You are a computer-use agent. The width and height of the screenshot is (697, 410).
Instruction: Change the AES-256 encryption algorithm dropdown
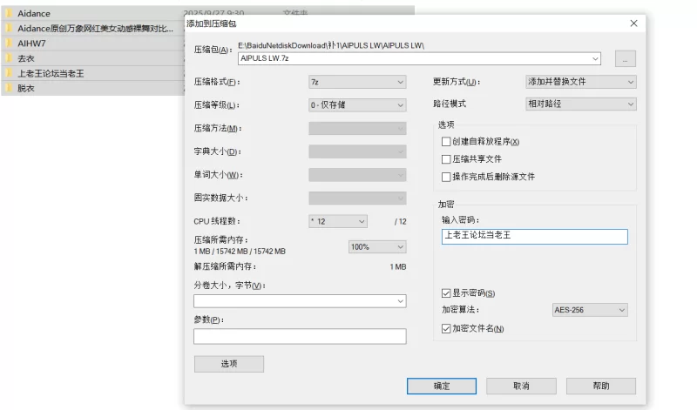tap(590, 310)
